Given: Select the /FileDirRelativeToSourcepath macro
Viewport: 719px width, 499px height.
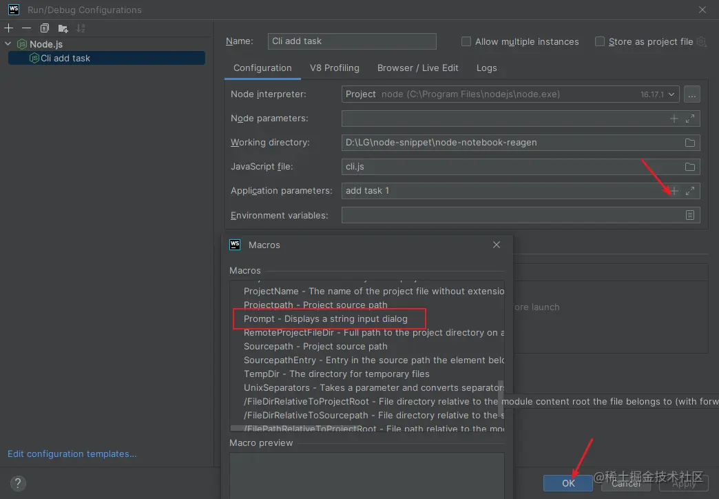Looking at the screenshot, I should [367, 415].
